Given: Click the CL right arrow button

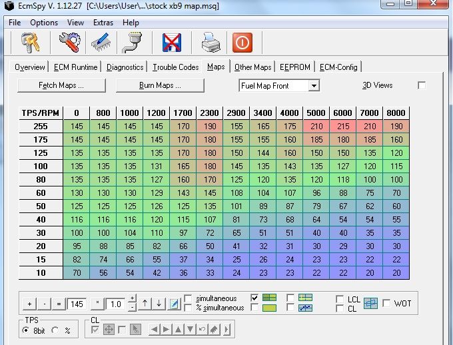Looking at the screenshot, I should tap(166, 330).
